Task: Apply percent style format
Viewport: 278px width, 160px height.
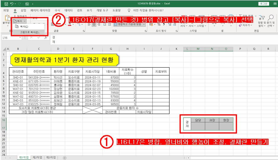Action: [x=159, y=24]
